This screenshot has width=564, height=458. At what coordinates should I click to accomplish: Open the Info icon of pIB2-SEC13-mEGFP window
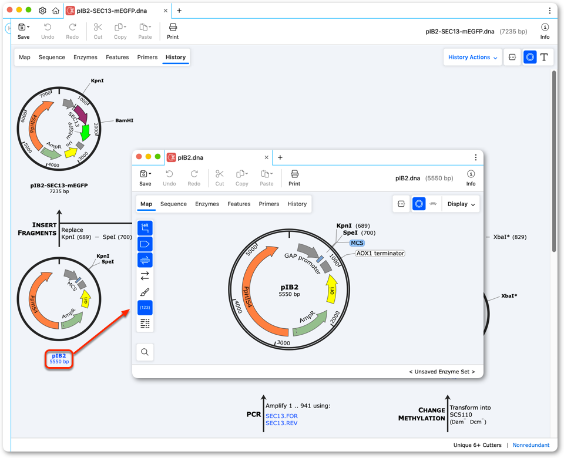click(545, 31)
